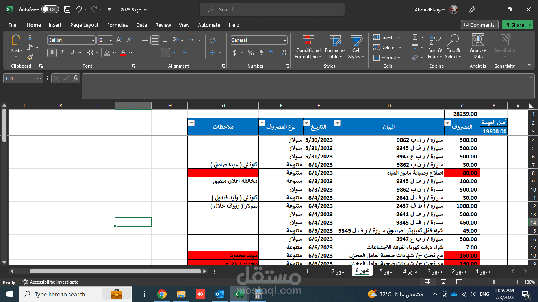Toggle Italic formatting

click(63, 52)
